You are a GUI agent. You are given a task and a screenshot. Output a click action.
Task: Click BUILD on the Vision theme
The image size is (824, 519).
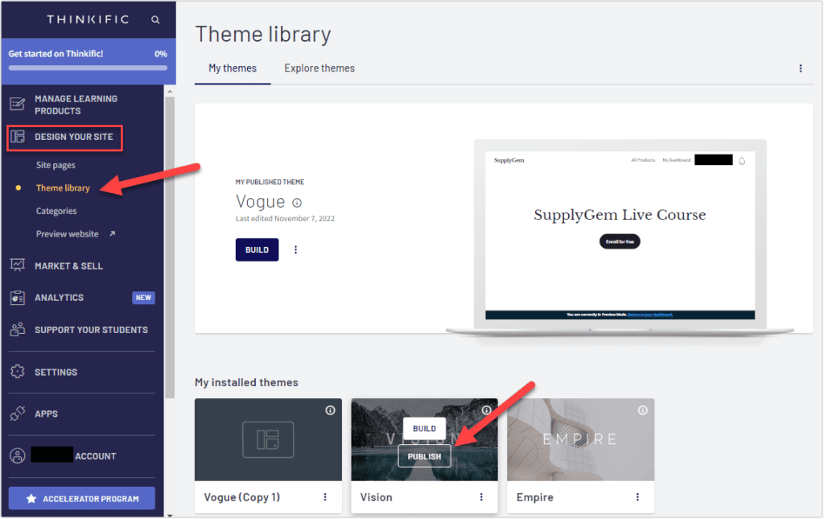[424, 429]
